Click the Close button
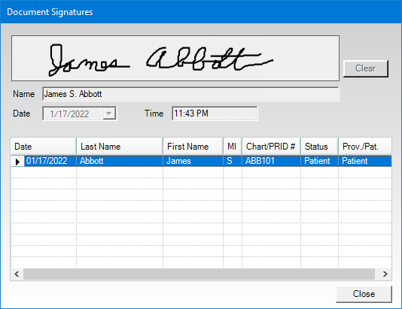The width and height of the screenshot is (402, 309). 364,294
